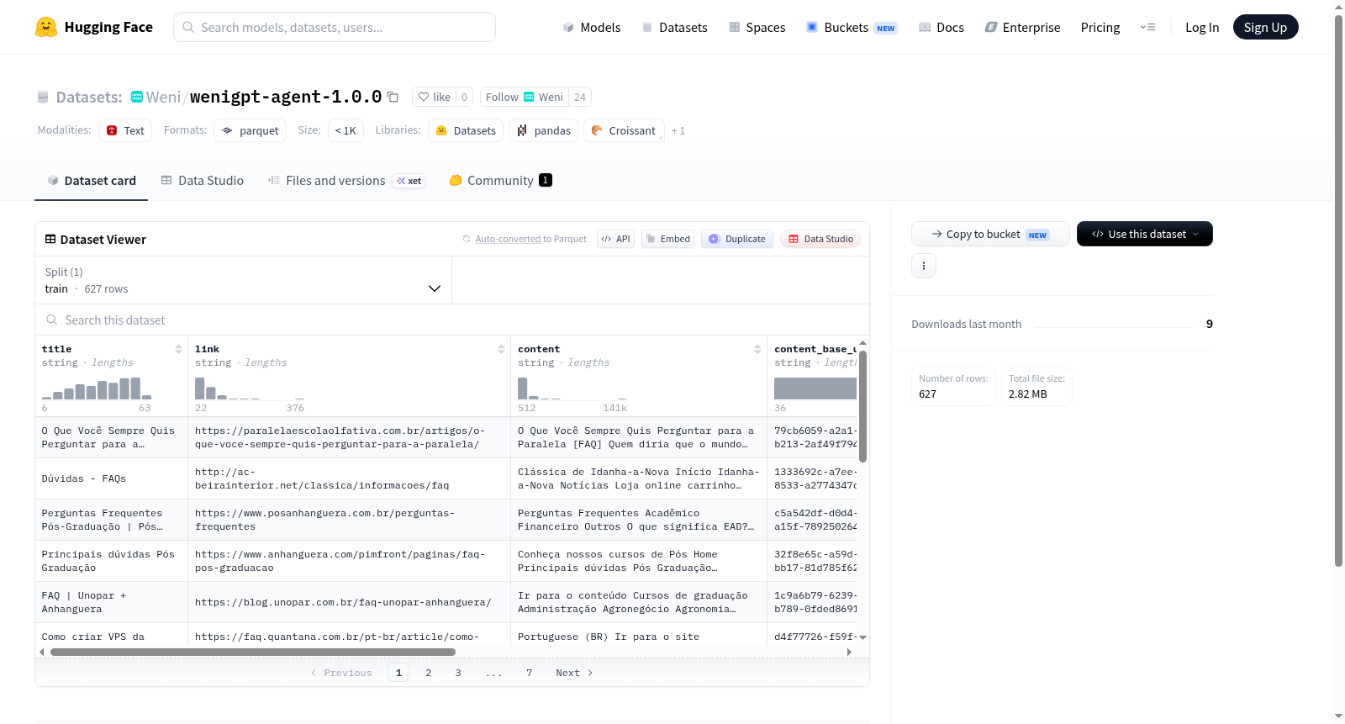The image size is (1345, 724).
Task: Duplicate the dataset viewer
Action: tap(737, 239)
